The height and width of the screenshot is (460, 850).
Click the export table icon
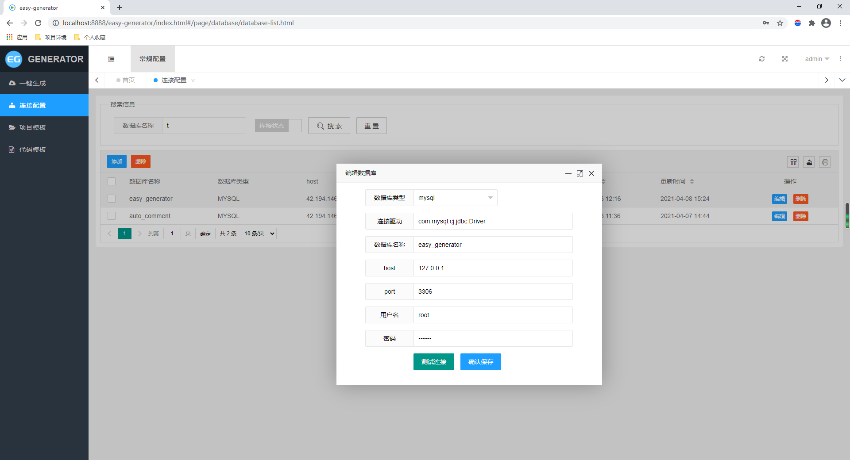(x=809, y=162)
